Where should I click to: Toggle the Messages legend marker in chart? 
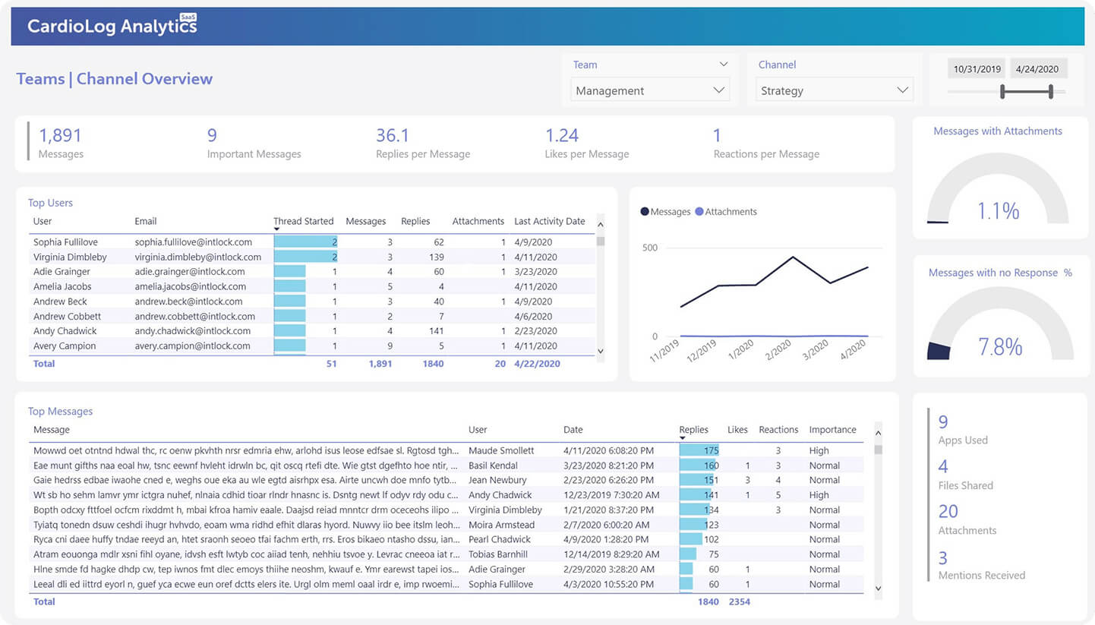645,212
